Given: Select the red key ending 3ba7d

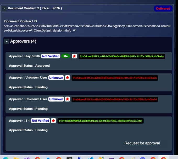Looking at the screenshot, I should pyautogui.click(x=115, y=100).
